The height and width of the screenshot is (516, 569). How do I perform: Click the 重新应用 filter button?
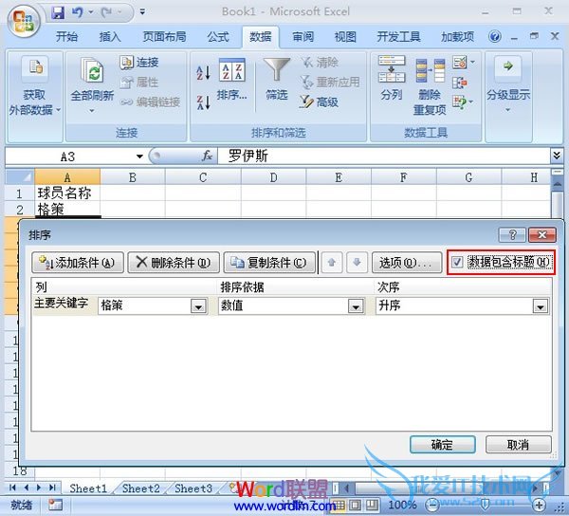click(x=330, y=83)
